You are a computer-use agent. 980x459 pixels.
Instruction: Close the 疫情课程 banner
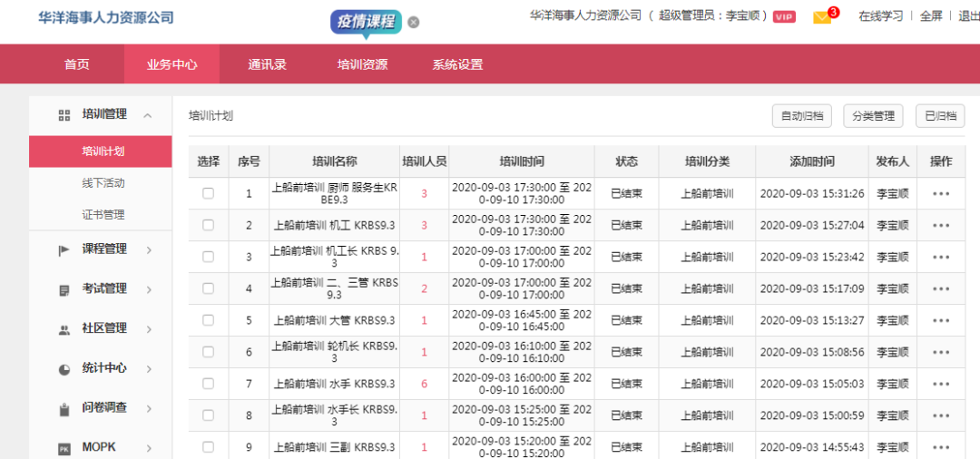(x=414, y=22)
